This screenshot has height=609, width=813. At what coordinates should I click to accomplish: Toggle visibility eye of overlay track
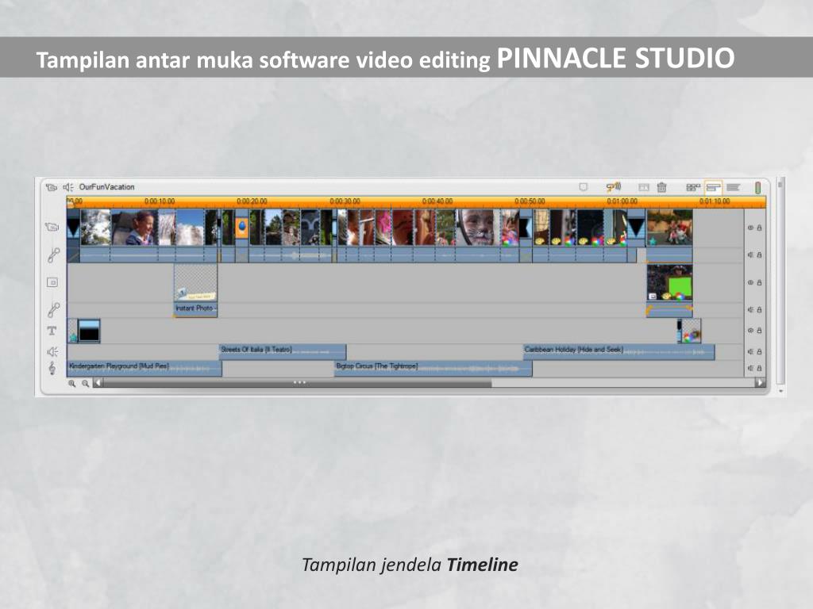coord(750,282)
